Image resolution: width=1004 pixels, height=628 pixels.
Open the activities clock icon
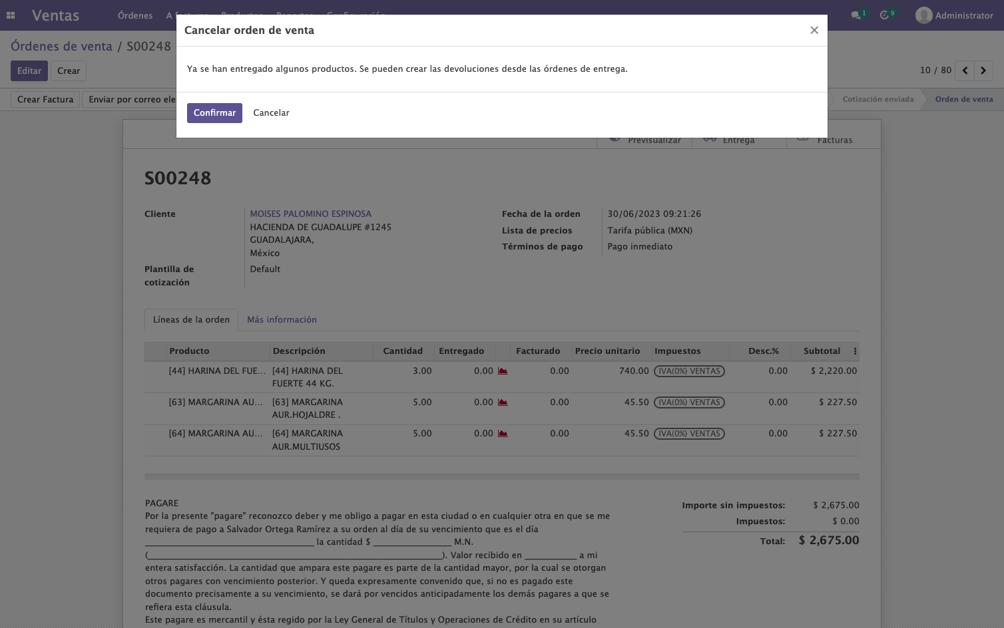884,15
